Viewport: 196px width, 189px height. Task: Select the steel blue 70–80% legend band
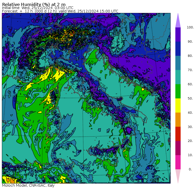click(178, 63)
